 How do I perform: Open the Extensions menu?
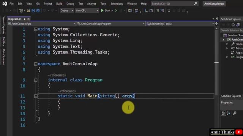[117, 3]
